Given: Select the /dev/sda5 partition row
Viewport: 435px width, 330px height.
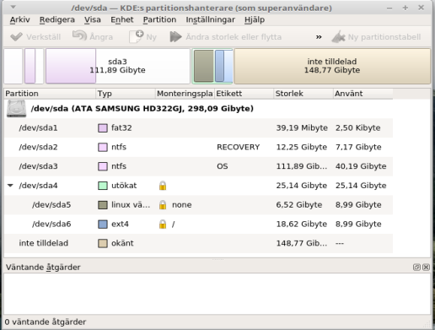Looking at the screenshot, I should (198, 205).
